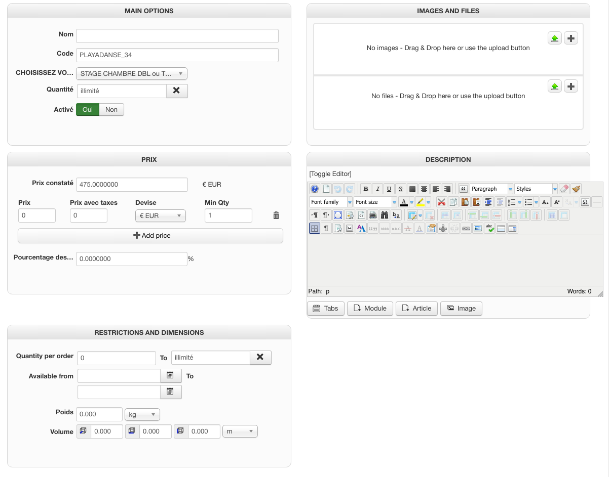The height and width of the screenshot is (477, 609).
Task: Click the Align center icon
Action: click(424, 189)
